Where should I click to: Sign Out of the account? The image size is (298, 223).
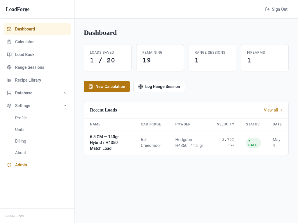pos(276,9)
